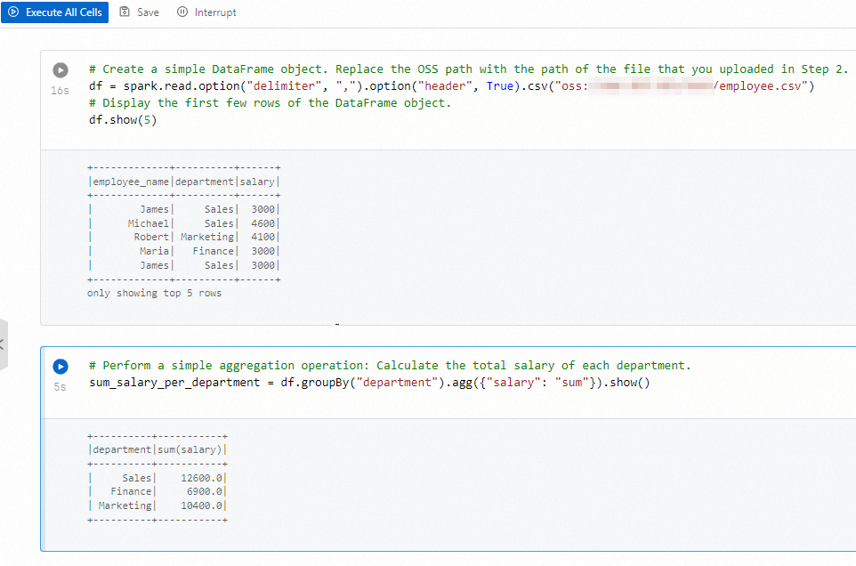This screenshot has height=566, width=856.
Task: Expand the collapsed left sidebar panel
Action: click(x=3, y=344)
